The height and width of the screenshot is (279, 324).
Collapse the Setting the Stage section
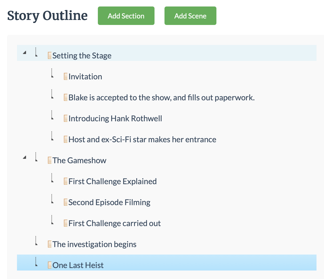click(x=24, y=53)
